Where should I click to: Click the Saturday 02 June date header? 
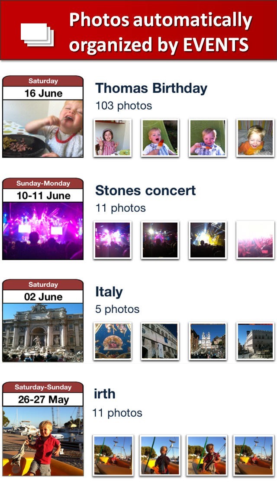[43, 291]
